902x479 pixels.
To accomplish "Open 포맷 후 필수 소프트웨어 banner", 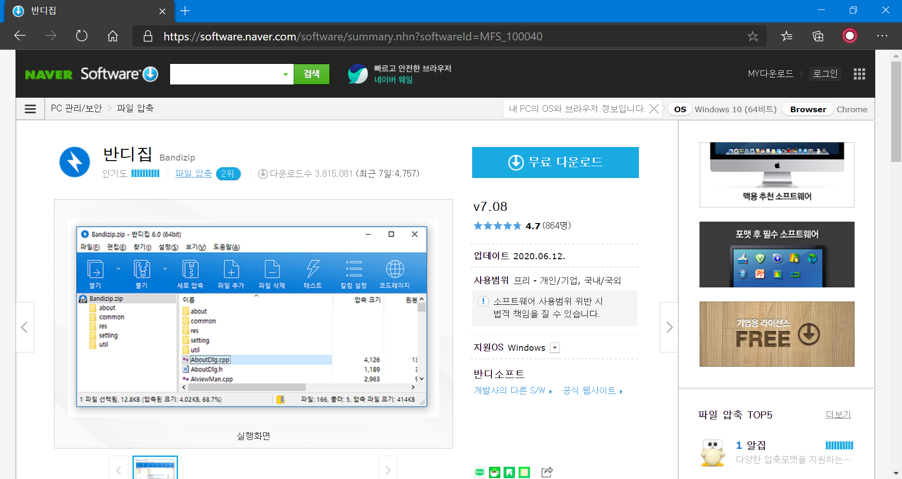I will coord(777,255).
